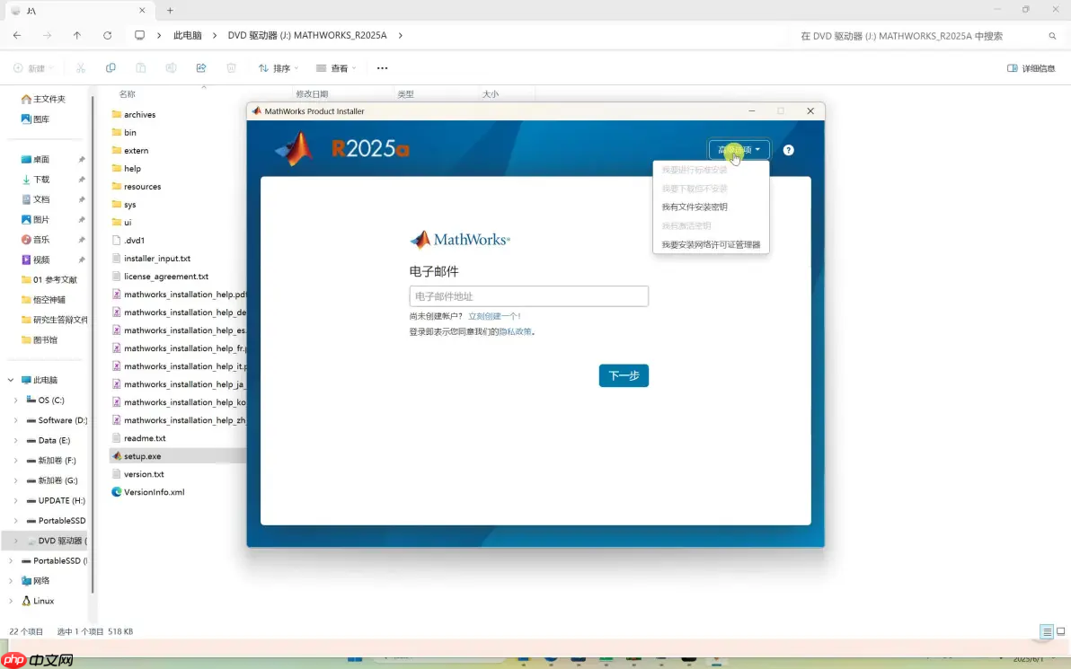Open the 查看 view dropdown
Image resolution: width=1071 pixels, height=669 pixels.
335,67
